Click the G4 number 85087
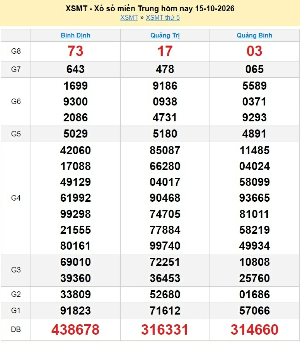 (x=165, y=150)
